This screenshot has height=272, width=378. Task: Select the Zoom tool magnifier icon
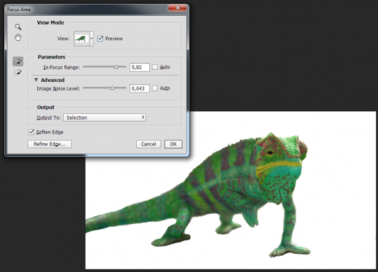[x=19, y=27]
